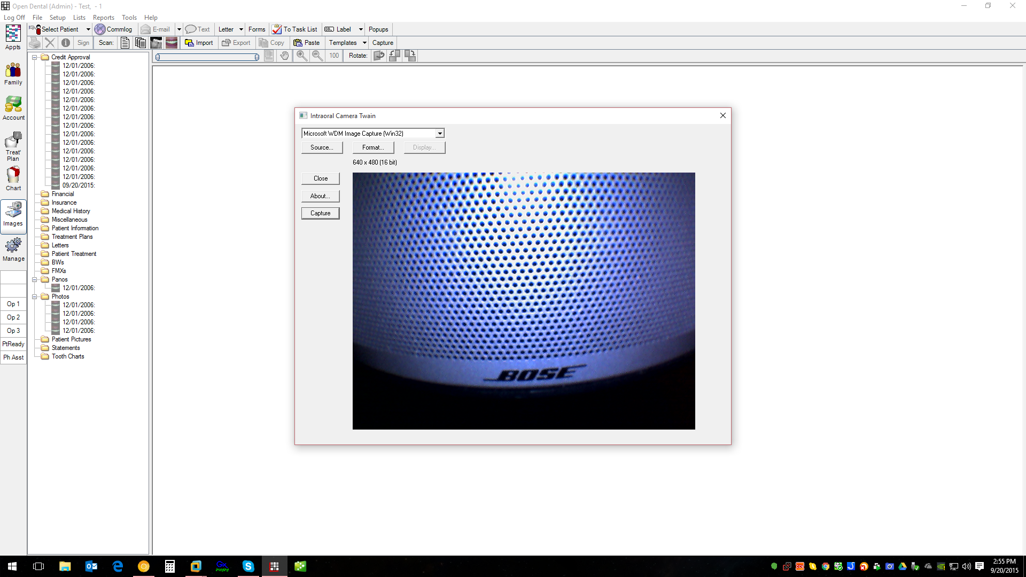Open Microsoft Edge from taskbar

click(x=118, y=566)
